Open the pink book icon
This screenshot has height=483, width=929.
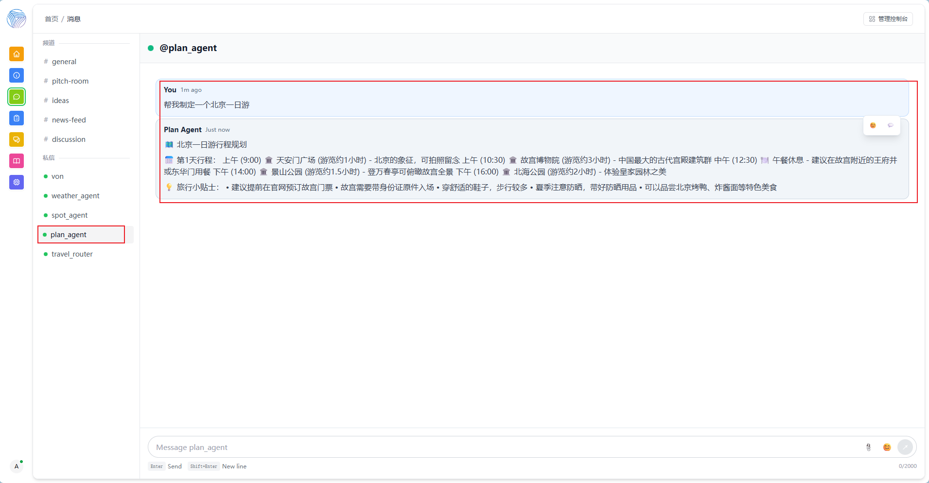click(17, 161)
